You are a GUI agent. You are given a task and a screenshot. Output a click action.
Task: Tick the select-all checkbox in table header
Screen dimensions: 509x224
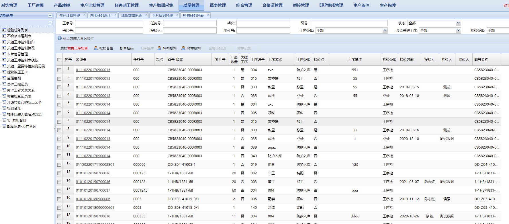tap(59, 60)
